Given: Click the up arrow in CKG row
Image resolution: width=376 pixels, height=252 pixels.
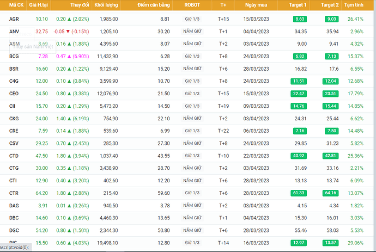Looking at the screenshot, I should point(69,118).
